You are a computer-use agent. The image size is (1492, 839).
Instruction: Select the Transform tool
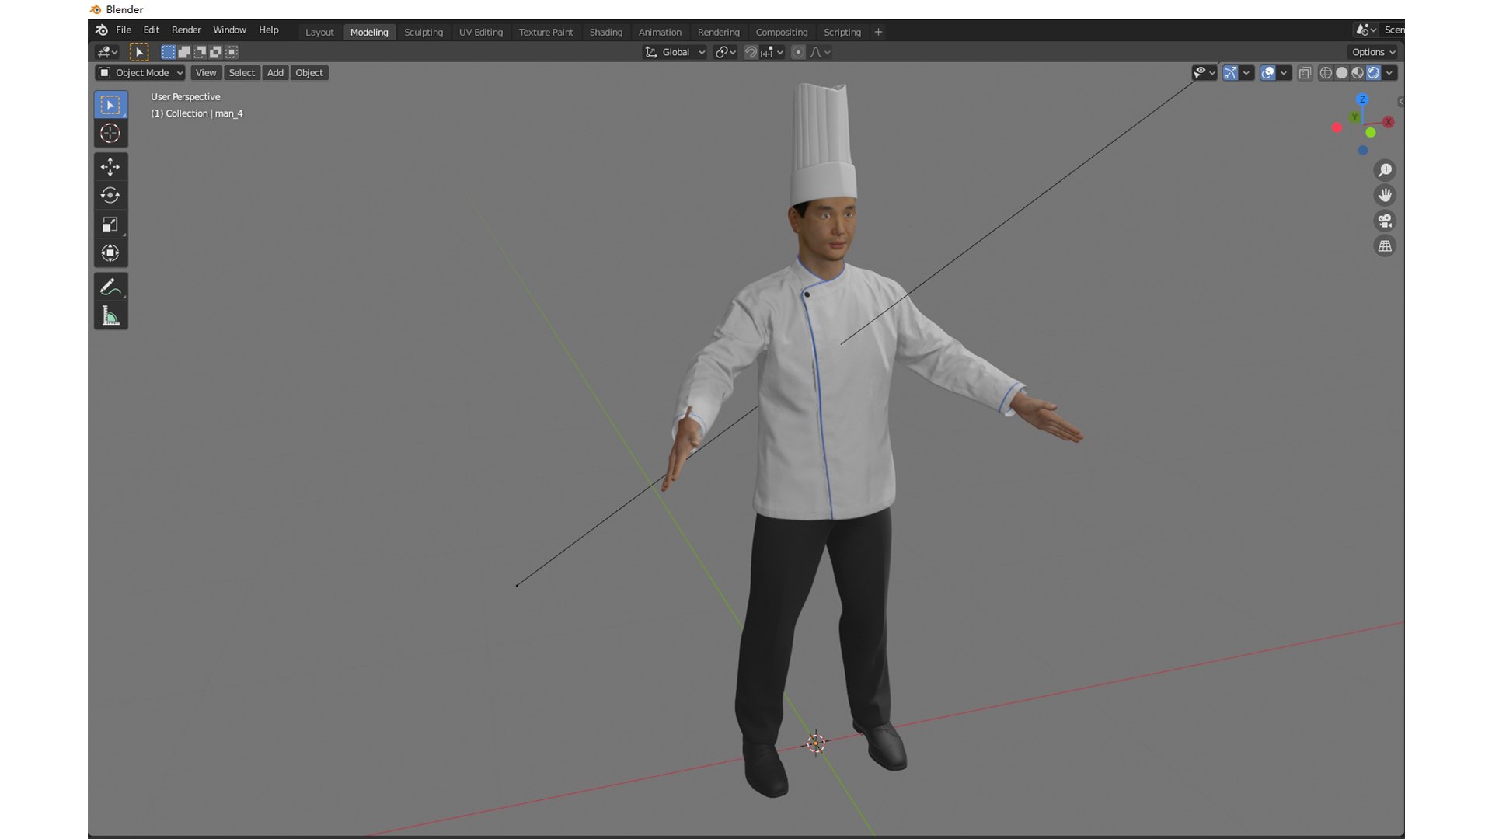[110, 253]
